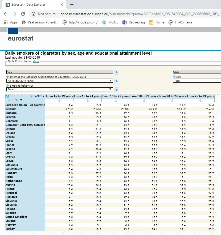The height and width of the screenshot is (235, 221).
Task: Open the Smoking behaviour Total dropdown
Action: [x=60, y=90]
